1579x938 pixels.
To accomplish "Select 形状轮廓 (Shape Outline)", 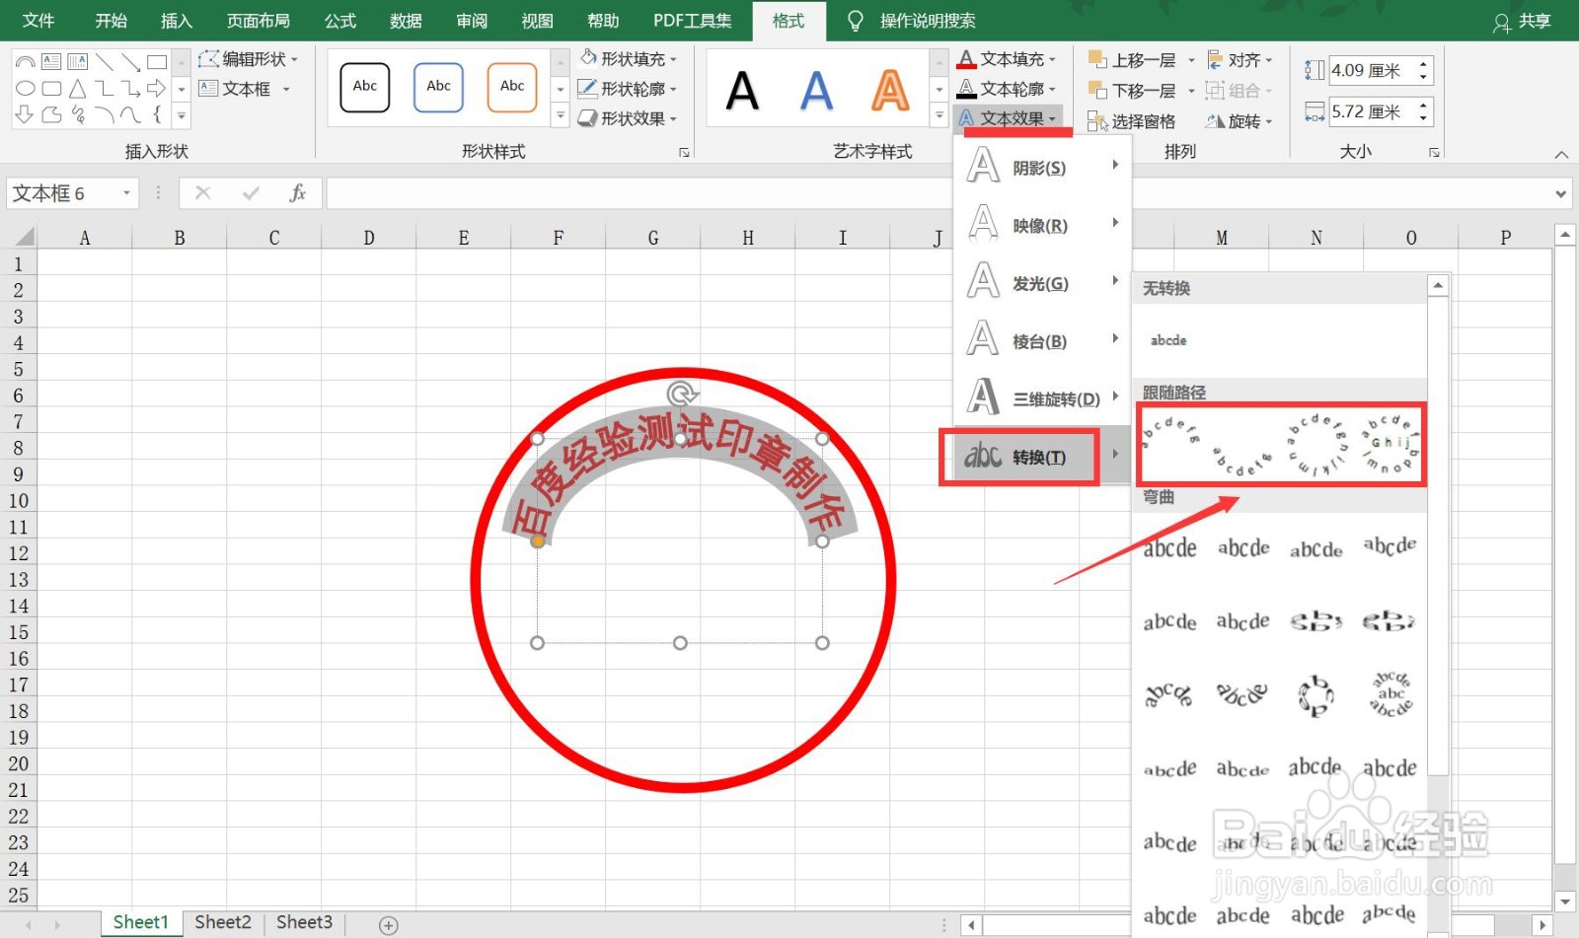I will click(629, 89).
